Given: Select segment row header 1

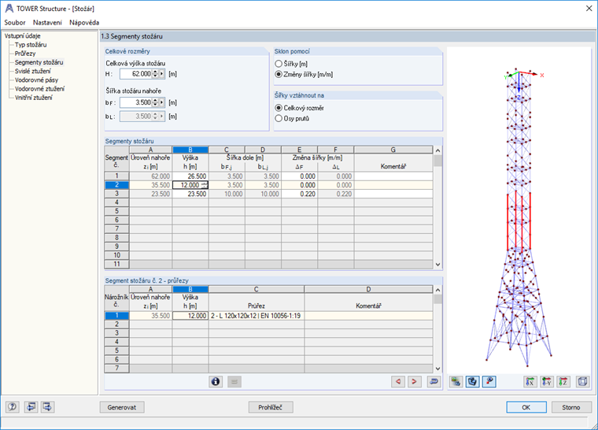Looking at the screenshot, I should coord(116,176).
